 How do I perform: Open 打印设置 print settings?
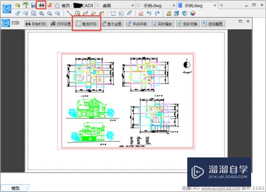click(x=61, y=24)
